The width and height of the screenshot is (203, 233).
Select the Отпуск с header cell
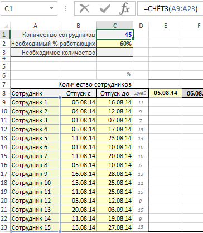click(78, 93)
